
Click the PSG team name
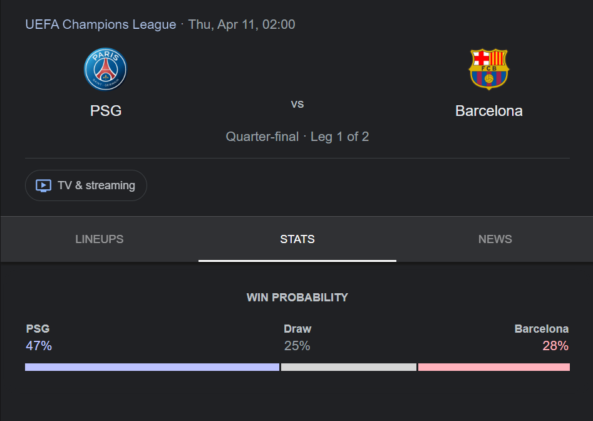(x=106, y=111)
